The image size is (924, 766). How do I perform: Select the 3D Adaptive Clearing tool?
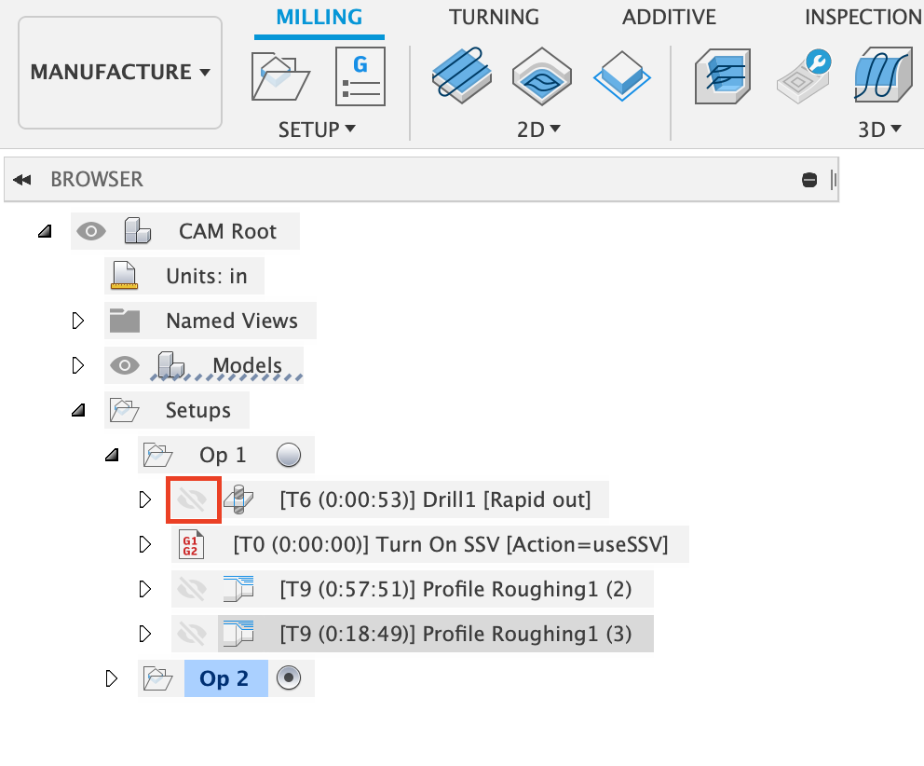tap(722, 76)
